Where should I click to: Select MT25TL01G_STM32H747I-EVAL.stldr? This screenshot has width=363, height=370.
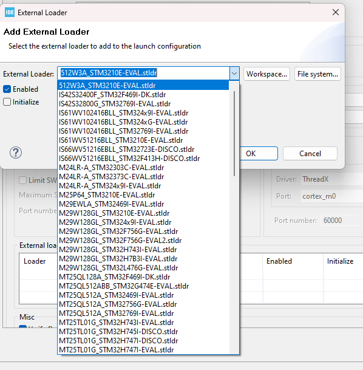pyautogui.click(x=143, y=350)
